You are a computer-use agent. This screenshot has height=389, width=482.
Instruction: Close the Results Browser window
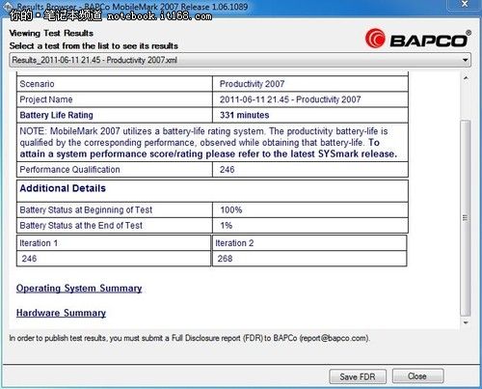(x=465, y=5)
